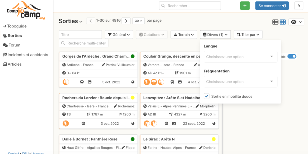The height and width of the screenshot is (154, 308).
Task: Expand the Général filter dropdown
Action: click(x=119, y=34)
